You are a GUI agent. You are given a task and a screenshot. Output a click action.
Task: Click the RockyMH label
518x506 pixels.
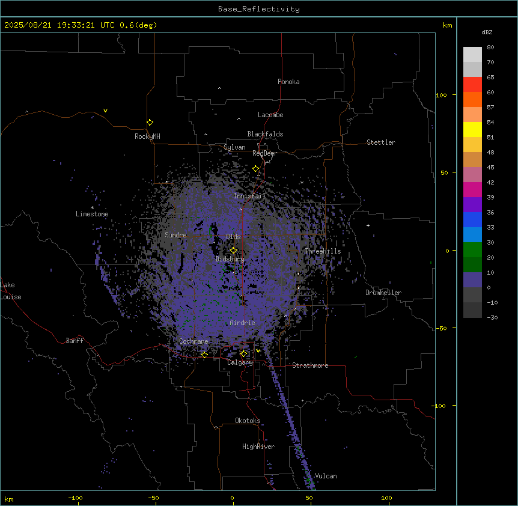coord(147,136)
